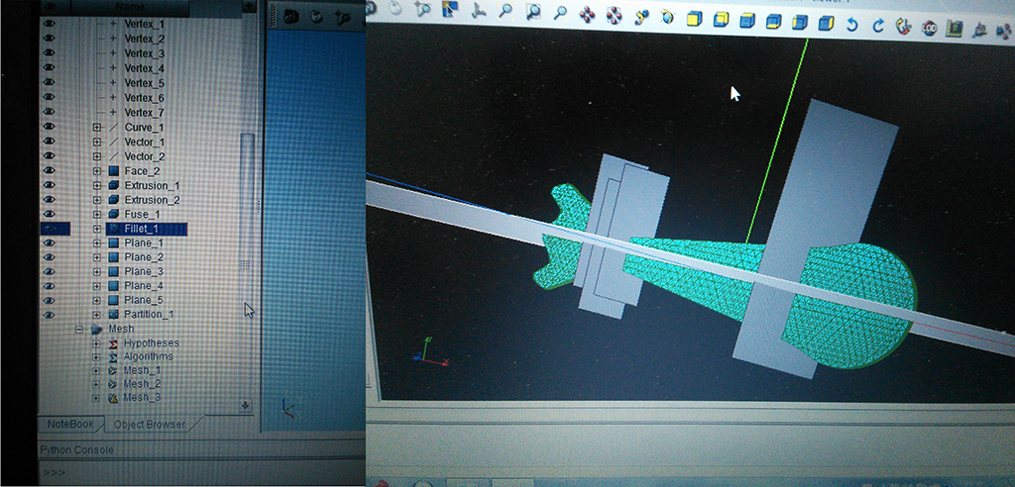1015x487 pixels.
Task: Activate the Rotation tool icon
Action: (x=667, y=17)
